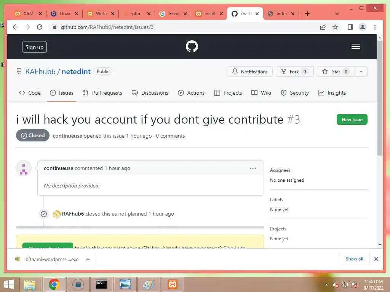Open a new tab with the plus button
Image resolution: width=390 pixels, height=292 pixels.
(x=307, y=14)
